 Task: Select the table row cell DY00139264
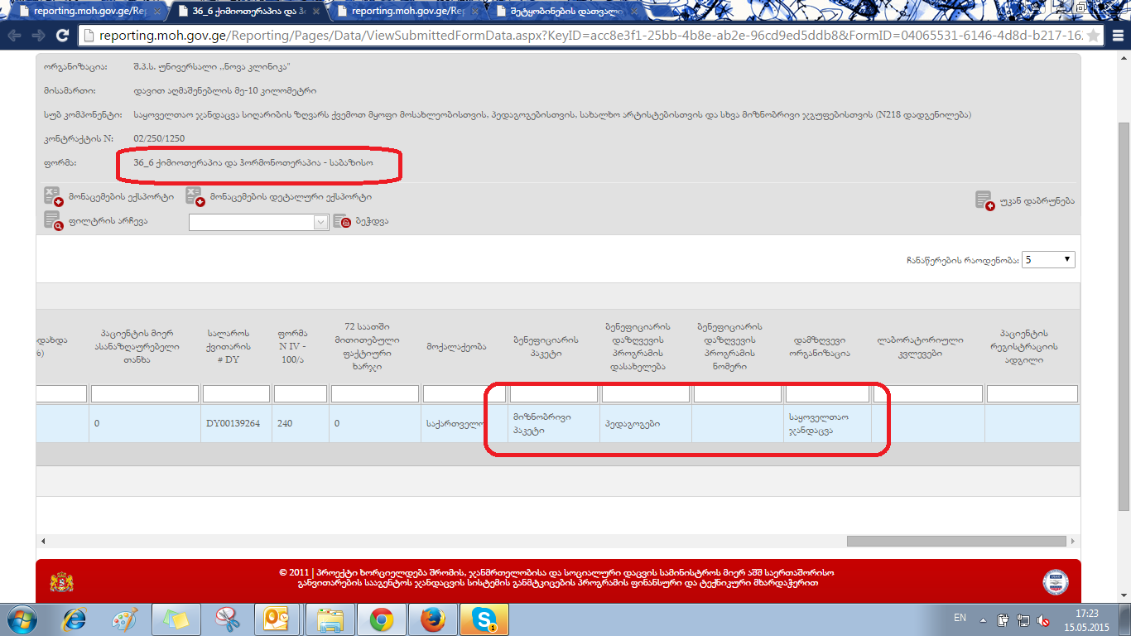pos(233,424)
